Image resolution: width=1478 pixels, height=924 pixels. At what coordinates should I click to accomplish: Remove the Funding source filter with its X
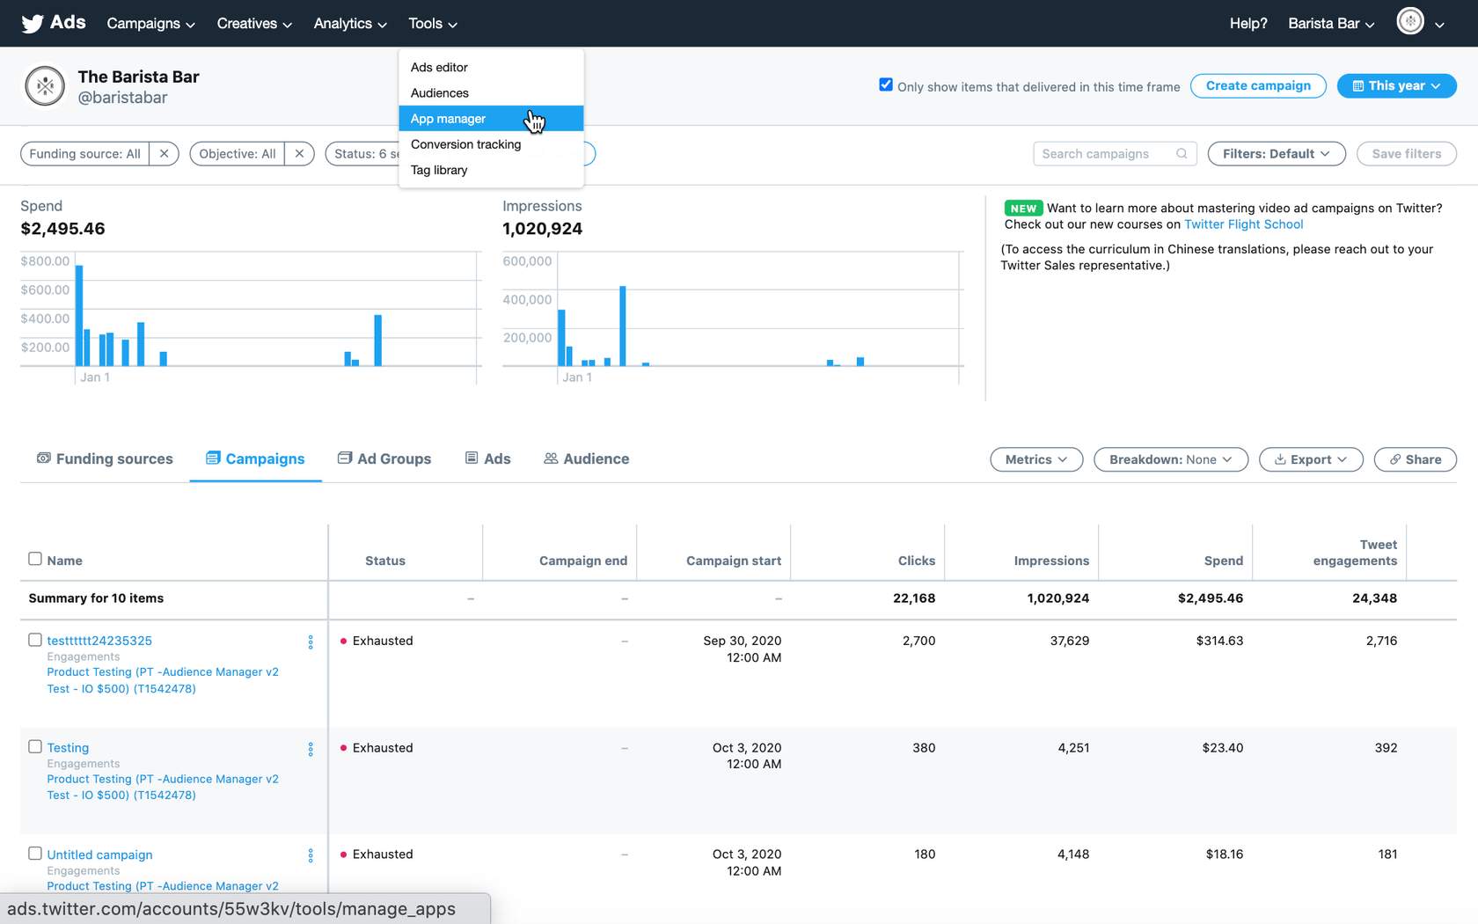[164, 154]
